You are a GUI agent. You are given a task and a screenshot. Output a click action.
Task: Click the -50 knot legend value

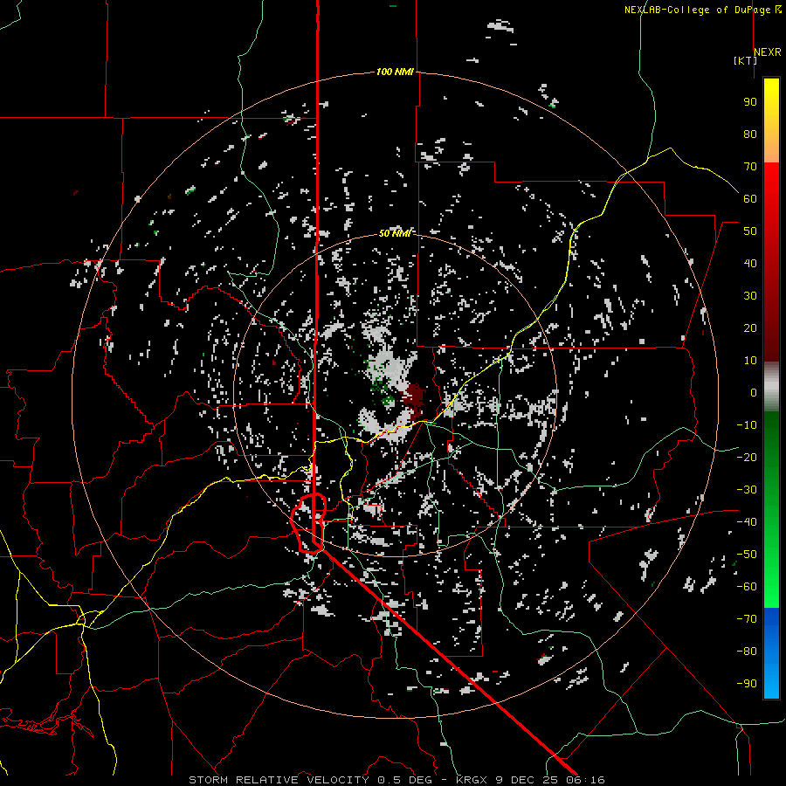click(x=747, y=555)
